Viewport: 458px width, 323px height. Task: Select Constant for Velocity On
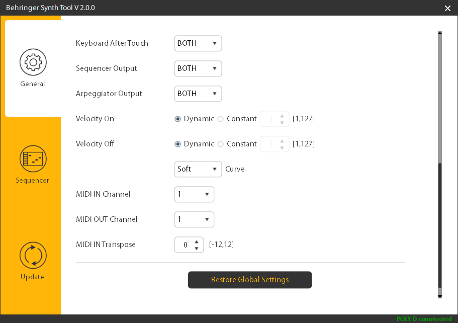[x=220, y=119]
